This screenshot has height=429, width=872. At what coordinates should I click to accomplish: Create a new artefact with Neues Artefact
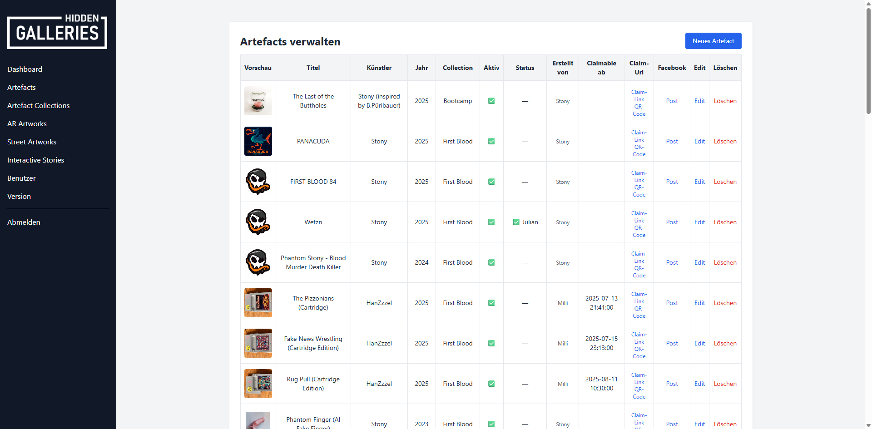coord(713,41)
